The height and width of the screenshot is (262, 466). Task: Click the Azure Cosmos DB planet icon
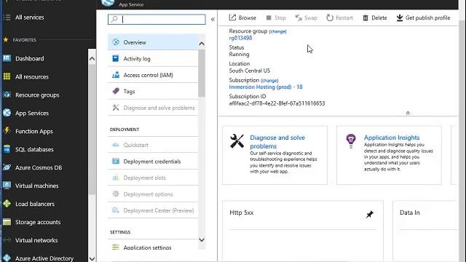click(7, 167)
